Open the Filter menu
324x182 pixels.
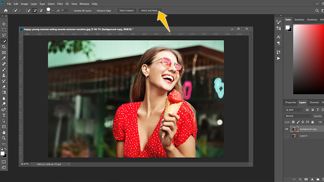(60, 4)
